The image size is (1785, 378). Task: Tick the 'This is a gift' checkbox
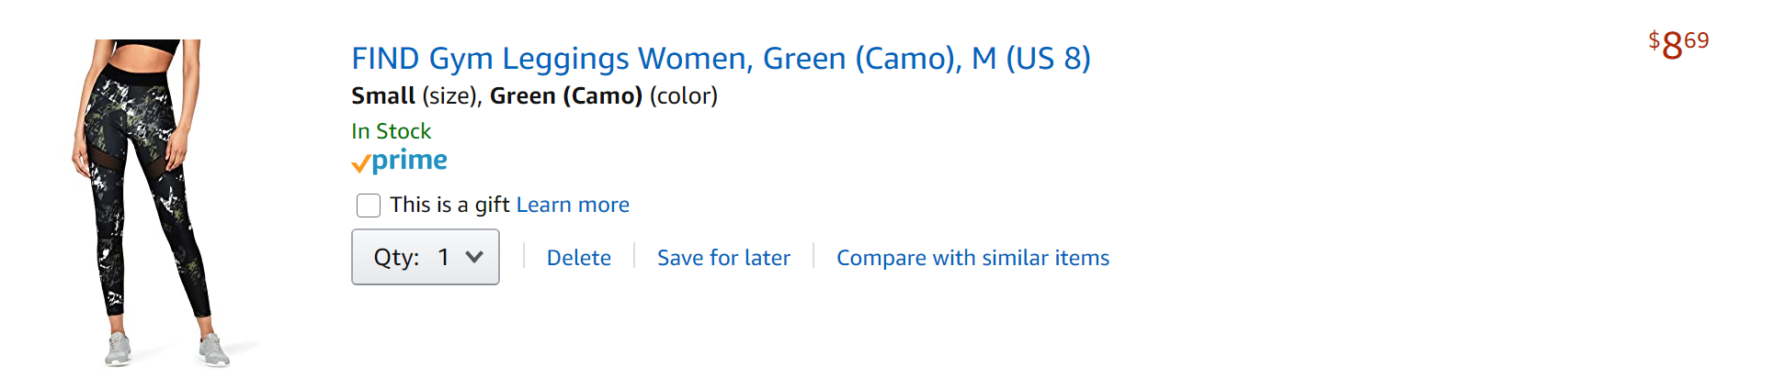(x=369, y=206)
